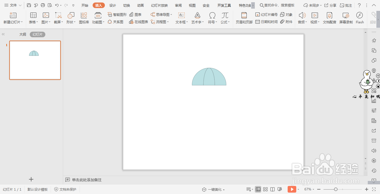
Task: Switch to normal view in status bar
Action: click(258, 189)
